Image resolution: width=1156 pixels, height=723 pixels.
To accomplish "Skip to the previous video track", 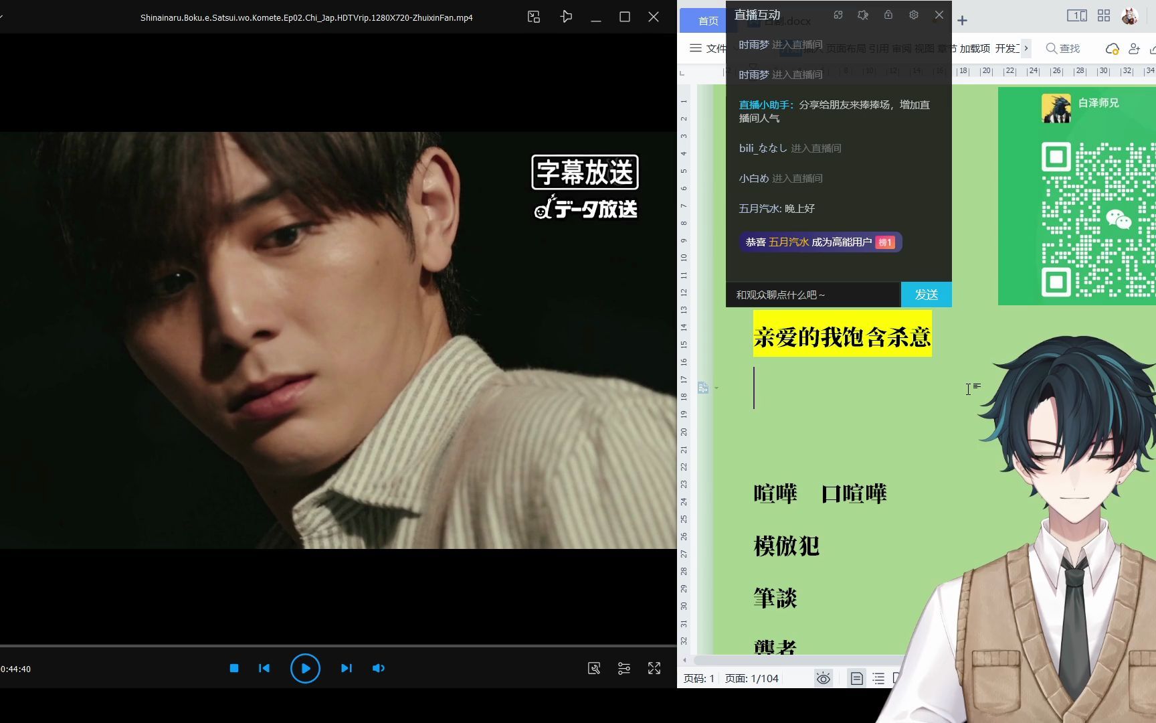I will point(264,668).
